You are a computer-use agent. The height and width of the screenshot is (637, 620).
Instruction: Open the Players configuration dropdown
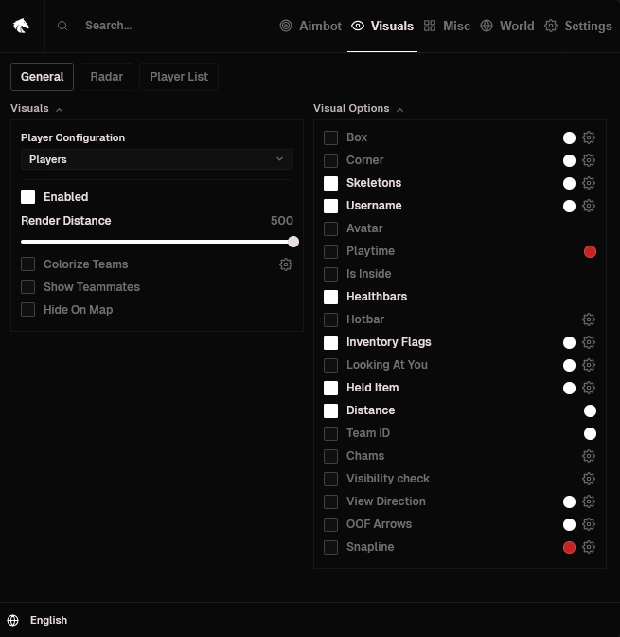156,159
